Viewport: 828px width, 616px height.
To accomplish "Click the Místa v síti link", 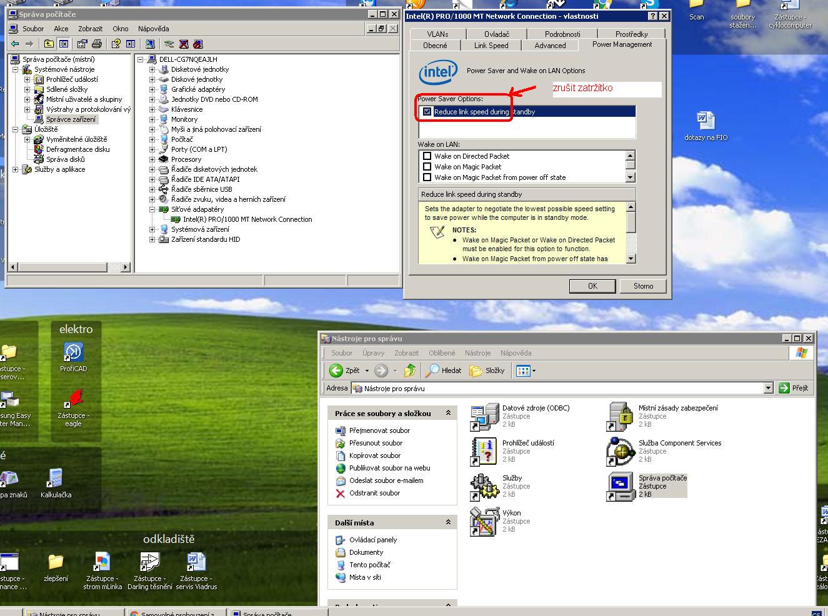I will 365,577.
